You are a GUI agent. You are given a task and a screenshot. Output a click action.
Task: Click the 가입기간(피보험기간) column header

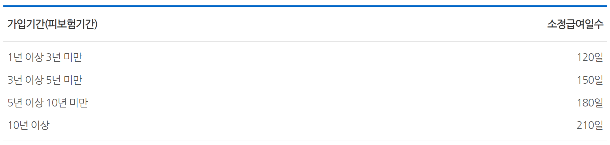pos(52,24)
